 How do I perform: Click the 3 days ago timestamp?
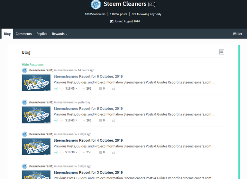(x=85, y=166)
